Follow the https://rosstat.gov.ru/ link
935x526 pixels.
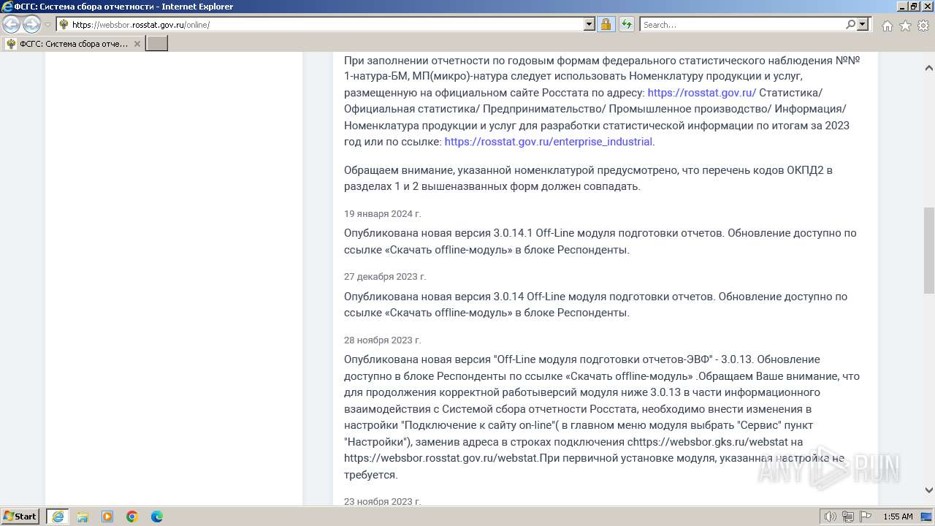[x=701, y=93]
